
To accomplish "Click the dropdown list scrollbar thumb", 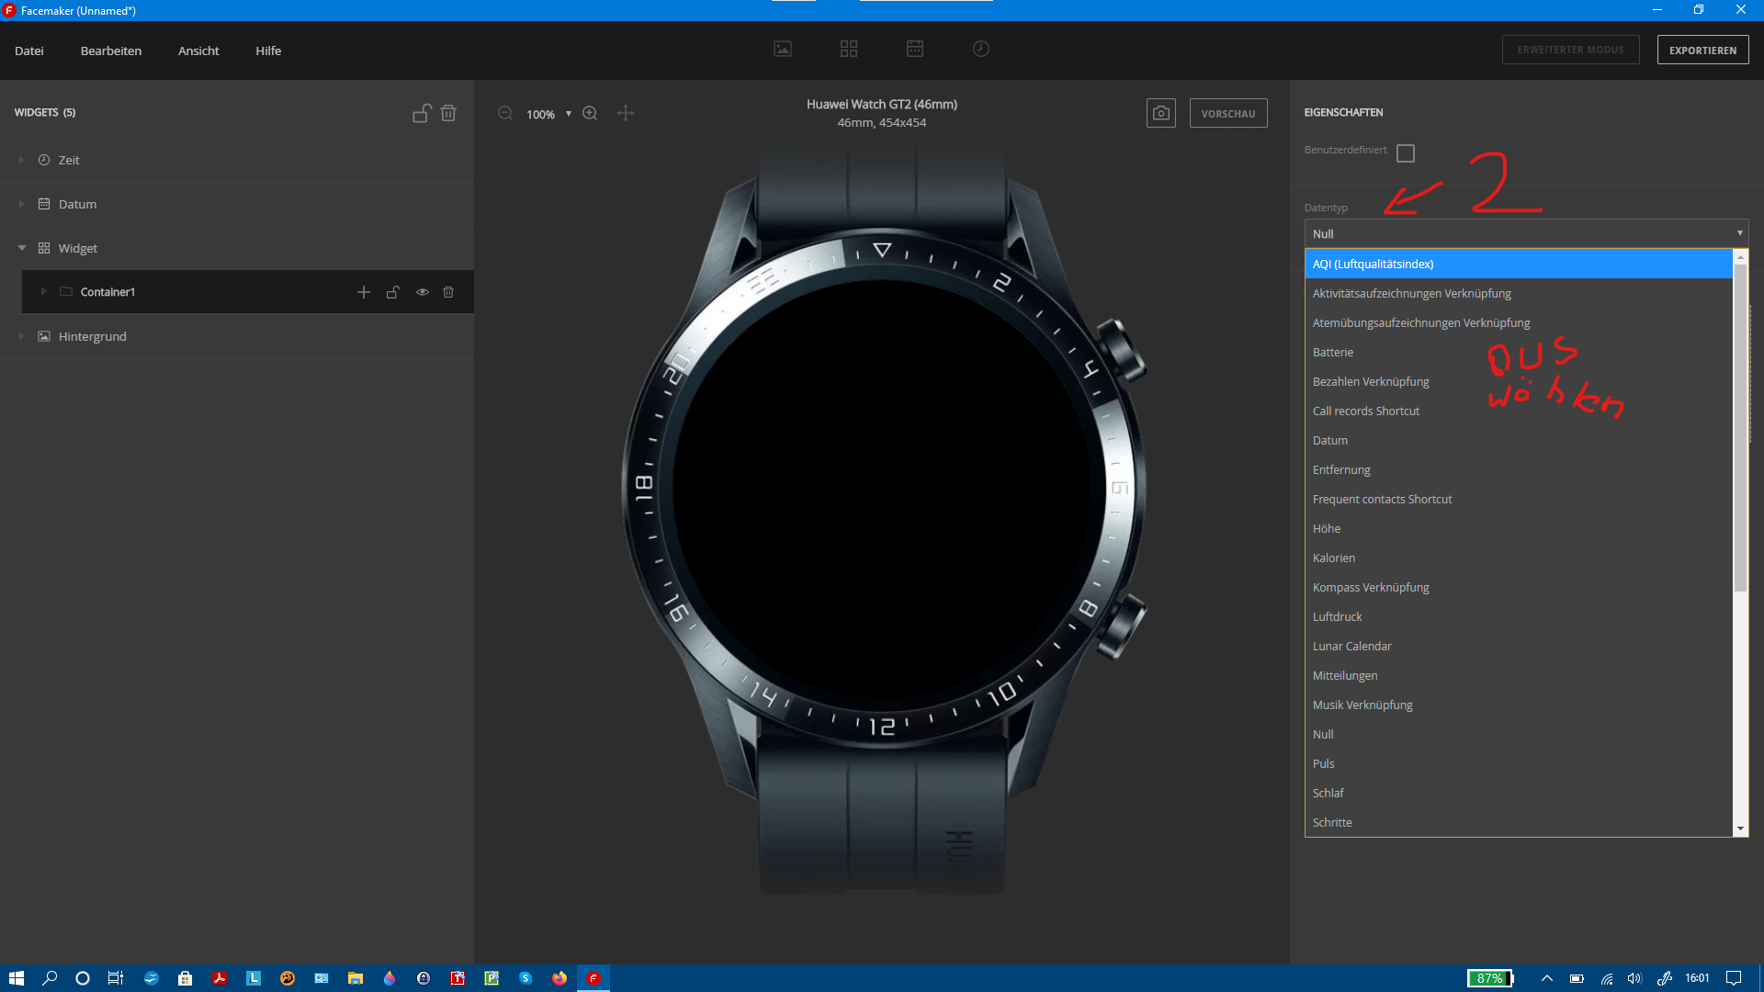I will click(1740, 428).
